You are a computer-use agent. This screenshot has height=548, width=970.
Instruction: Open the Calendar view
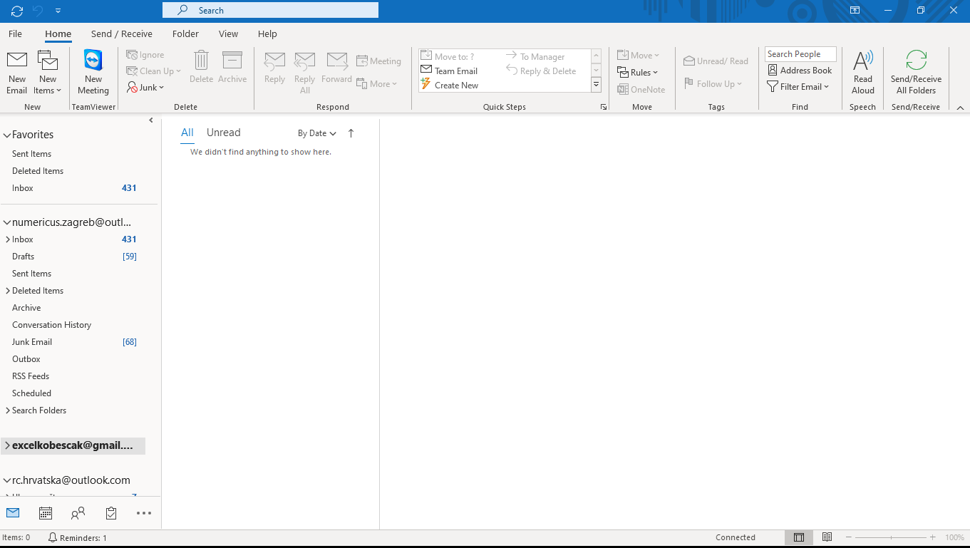pyautogui.click(x=46, y=512)
